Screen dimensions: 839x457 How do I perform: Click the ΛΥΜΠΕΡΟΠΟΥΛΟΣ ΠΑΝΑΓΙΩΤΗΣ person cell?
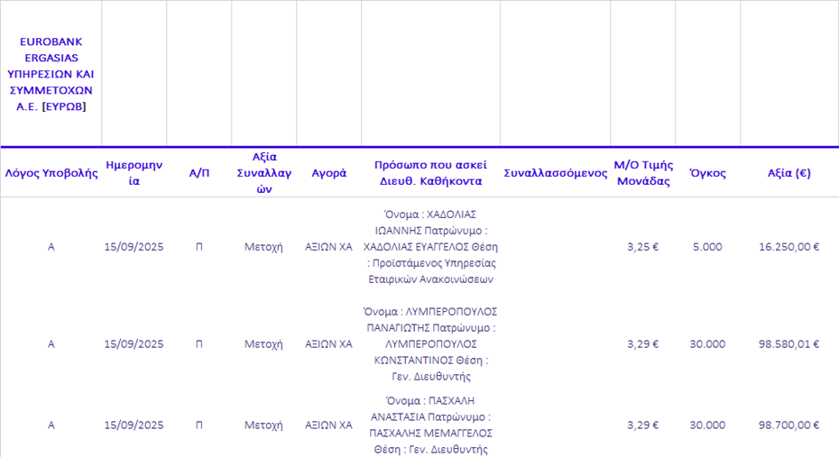430,344
